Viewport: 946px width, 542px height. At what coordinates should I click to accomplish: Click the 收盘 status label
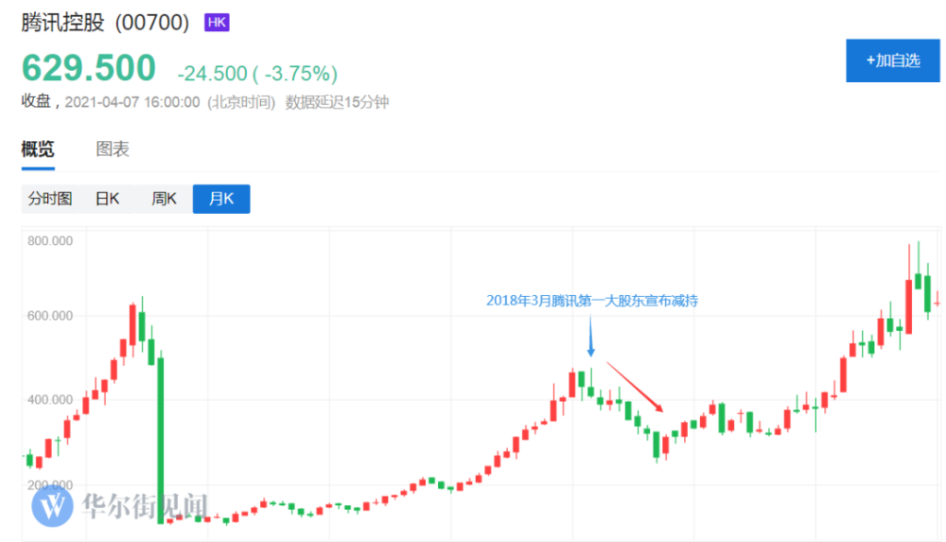(x=36, y=101)
